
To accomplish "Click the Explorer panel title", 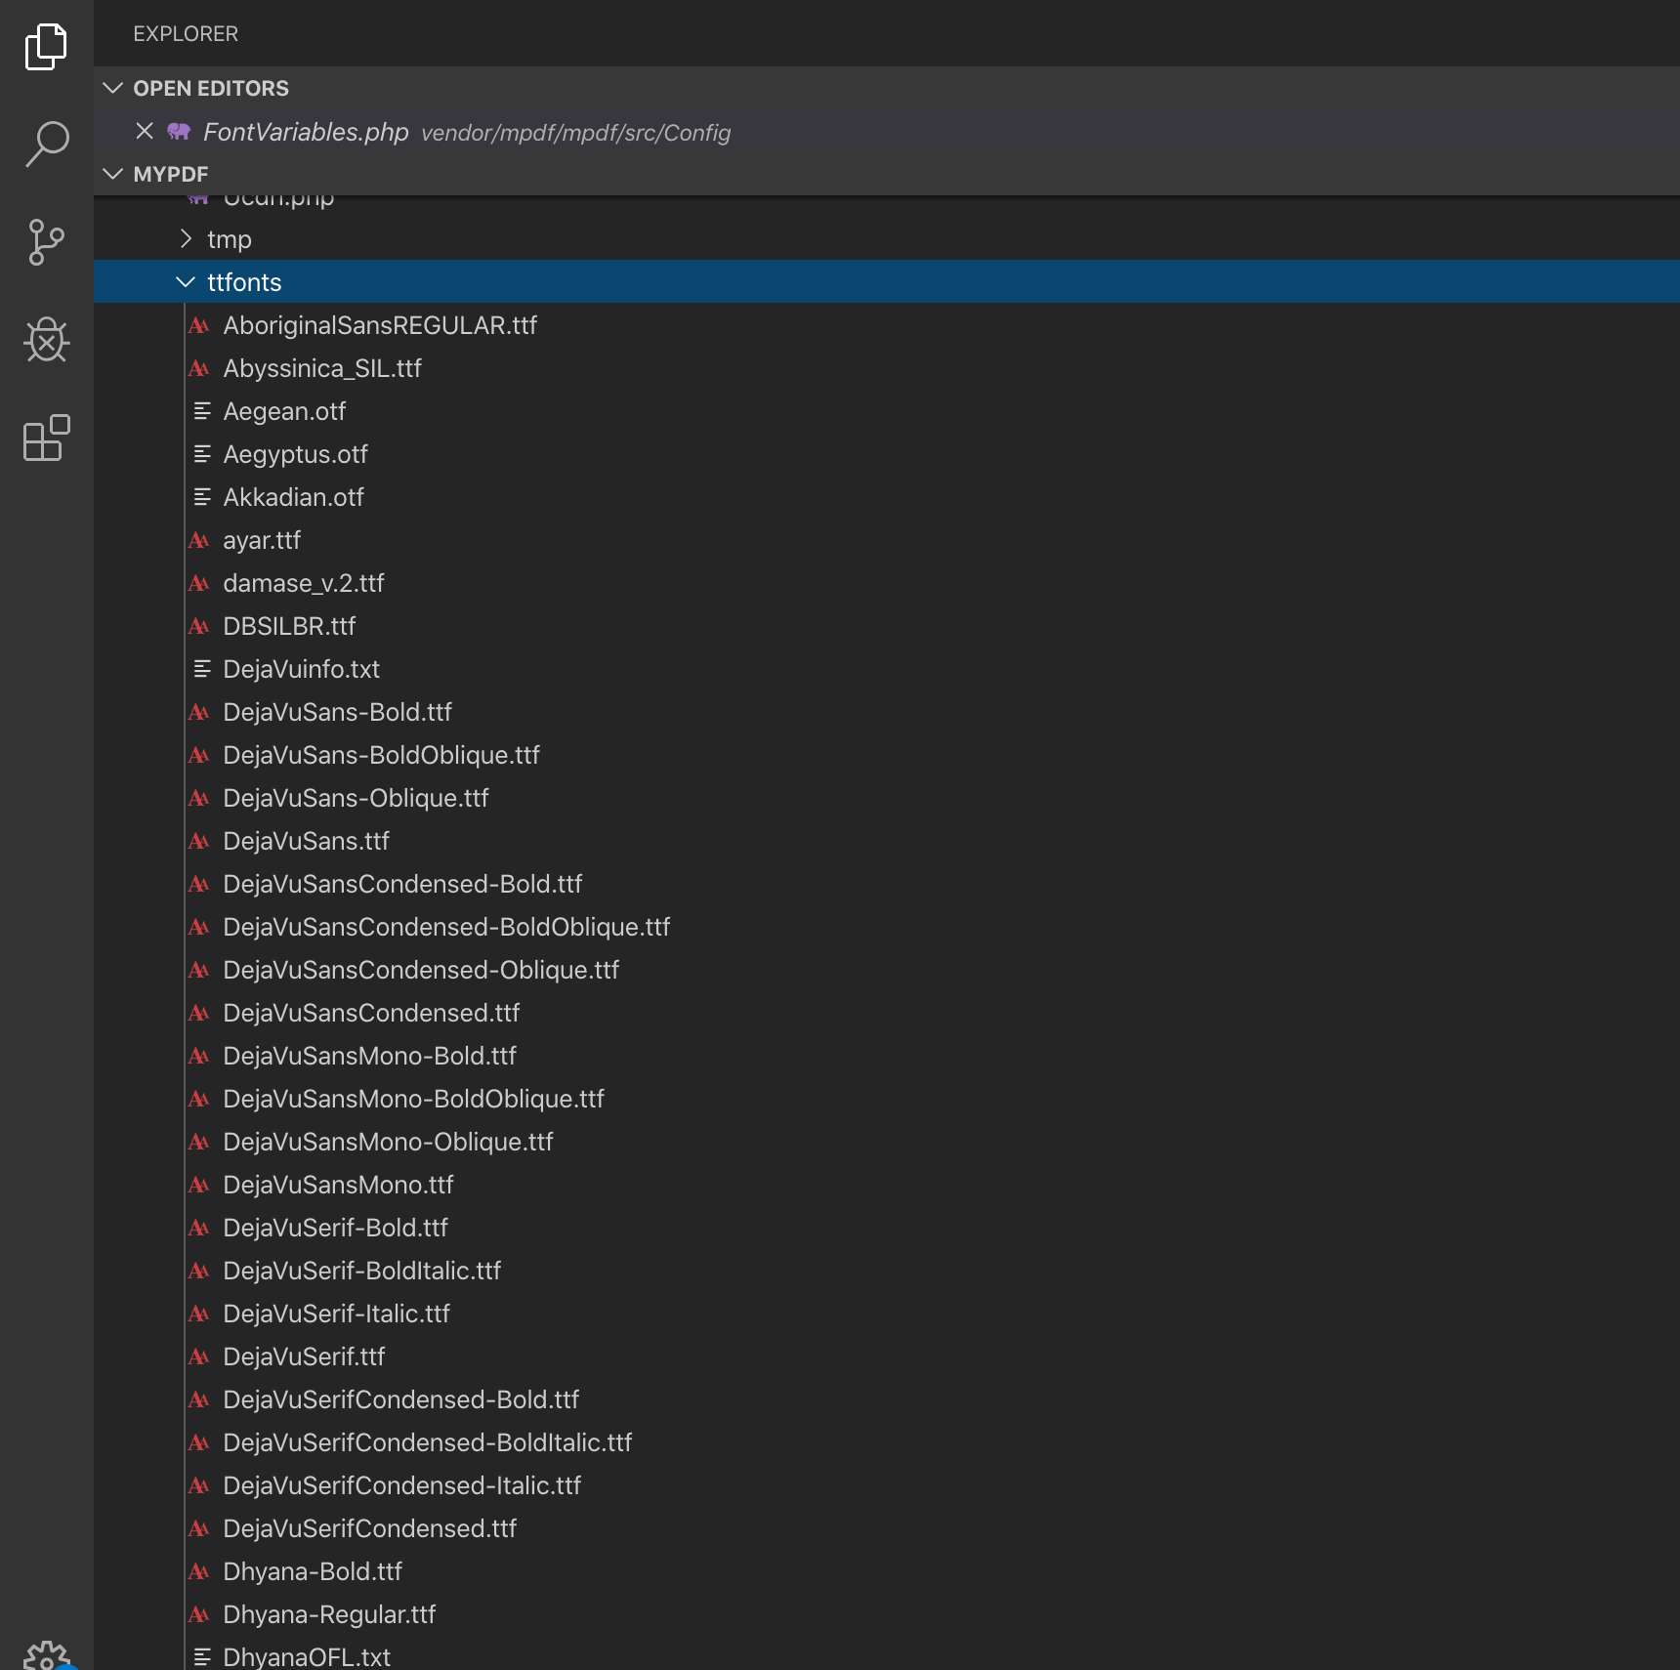I will 186,33.
